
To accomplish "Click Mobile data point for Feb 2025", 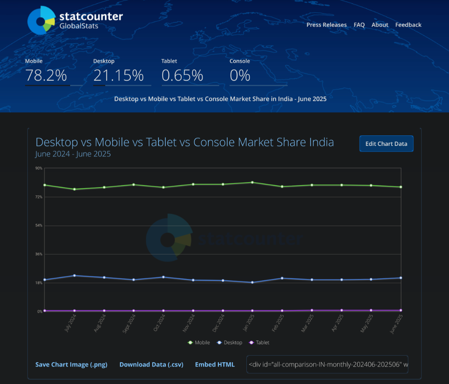I will (282, 186).
